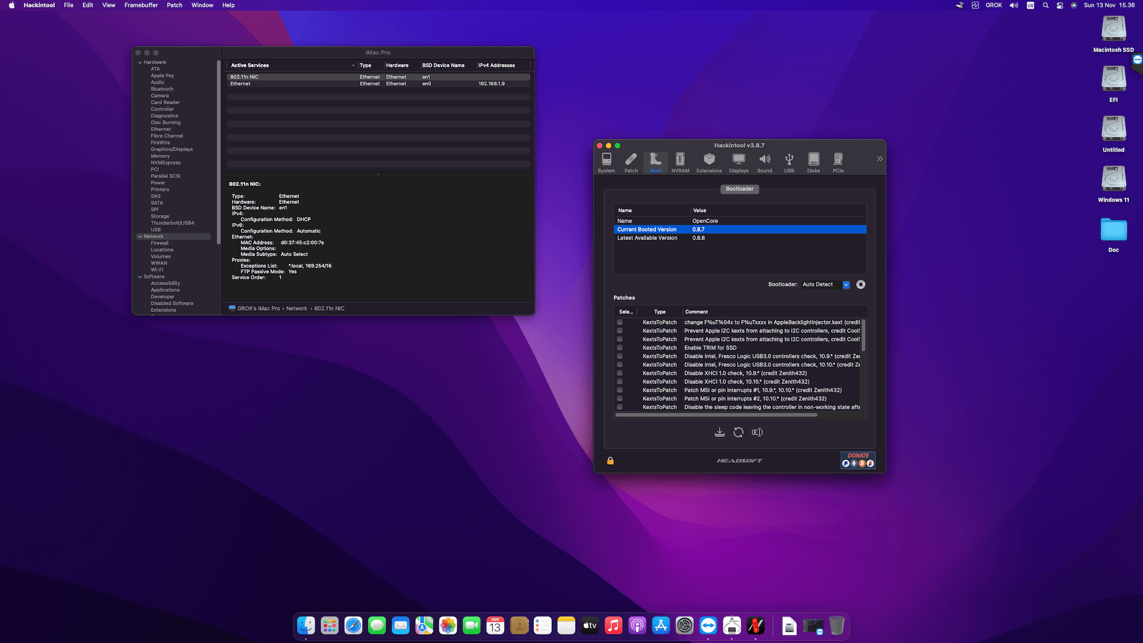Select the Sound section icon
The image size is (1143, 643).
pyautogui.click(x=764, y=161)
